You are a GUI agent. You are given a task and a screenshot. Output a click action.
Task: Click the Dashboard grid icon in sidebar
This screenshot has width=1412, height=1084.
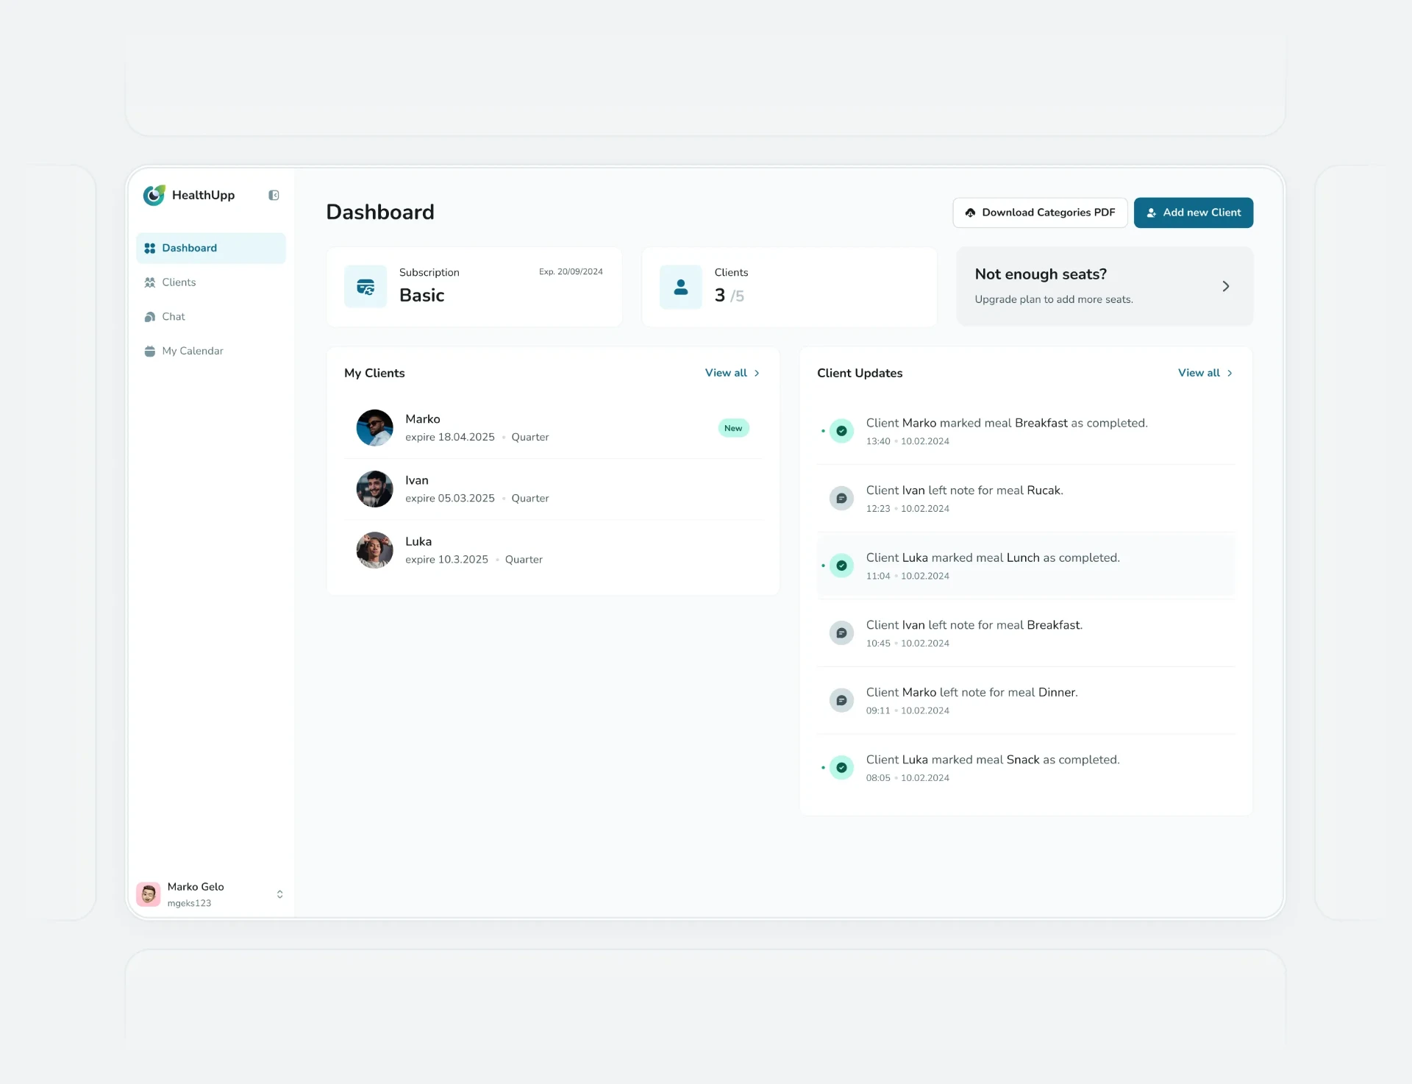click(150, 249)
